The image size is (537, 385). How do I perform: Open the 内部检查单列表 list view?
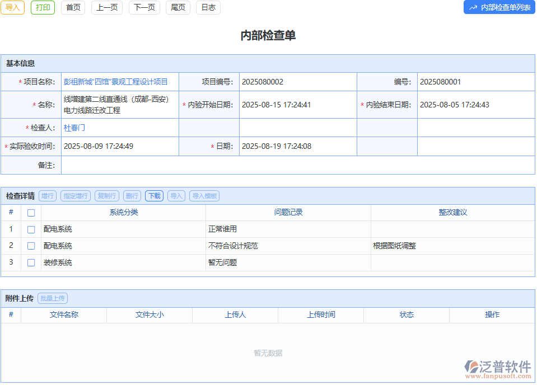coord(498,7)
